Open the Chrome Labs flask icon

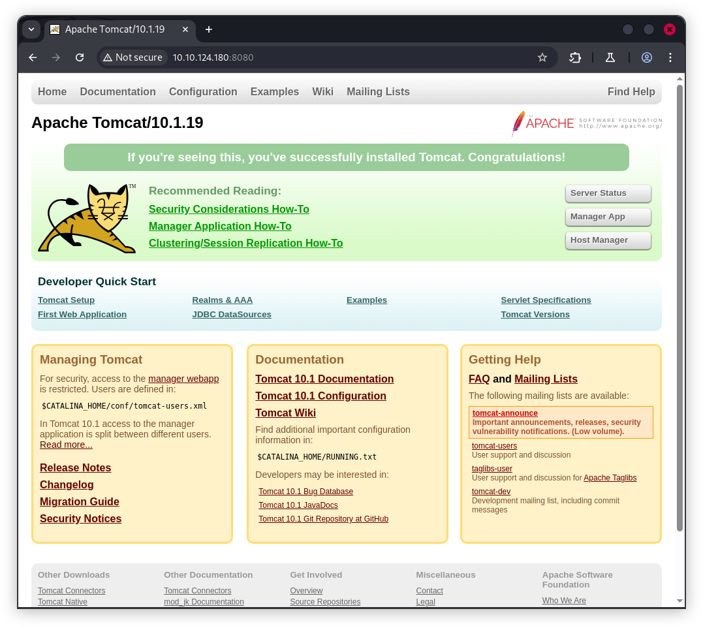pos(610,57)
